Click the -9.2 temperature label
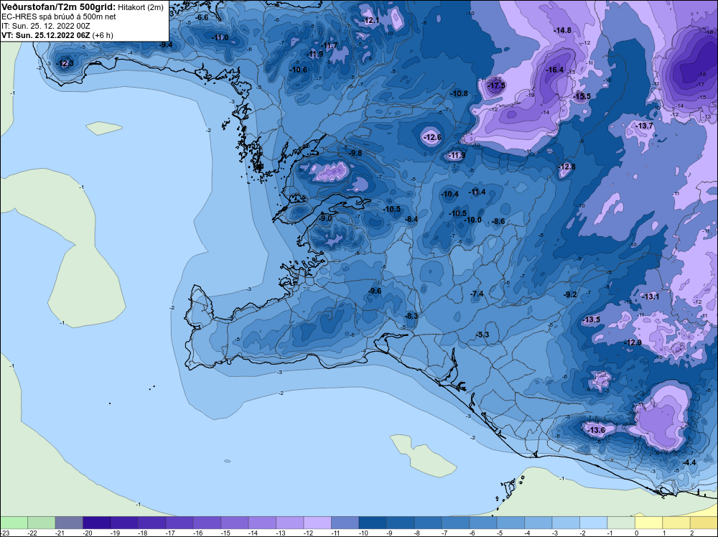The width and height of the screenshot is (718, 537). click(569, 294)
